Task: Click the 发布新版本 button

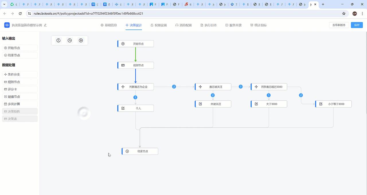Action: click(x=339, y=25)
